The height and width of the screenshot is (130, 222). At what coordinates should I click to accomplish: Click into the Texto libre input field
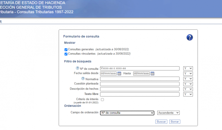(139, 94)
